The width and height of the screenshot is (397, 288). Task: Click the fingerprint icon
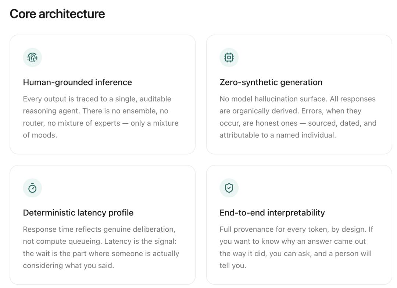tap(32, 57)
